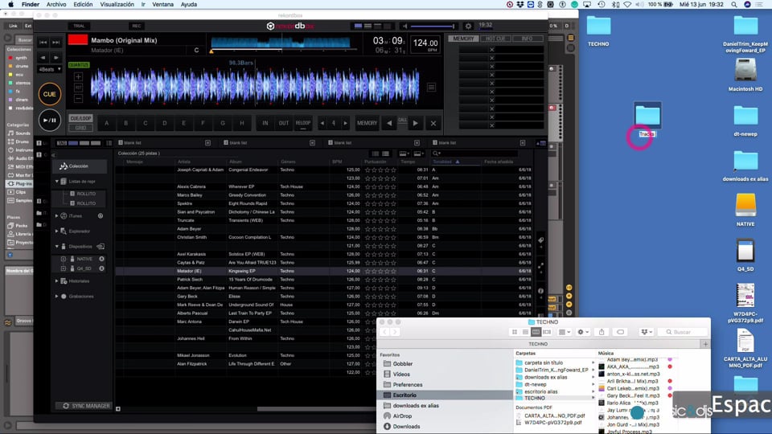Store cue with MEMORY button
This screenshot has width=772, height=434.
[x=367, y=123]
